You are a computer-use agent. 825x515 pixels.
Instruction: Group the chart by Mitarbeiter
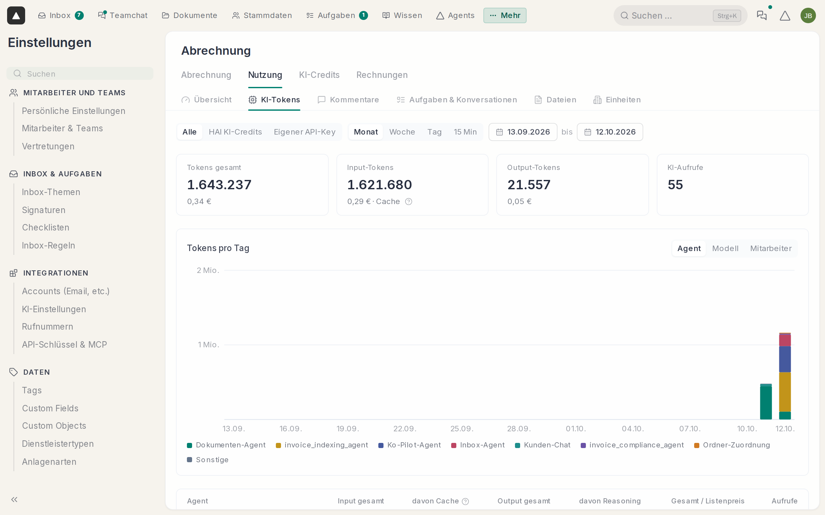771,248
